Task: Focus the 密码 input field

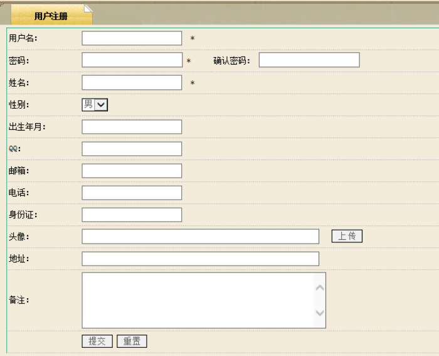Action: click(132, 60)
